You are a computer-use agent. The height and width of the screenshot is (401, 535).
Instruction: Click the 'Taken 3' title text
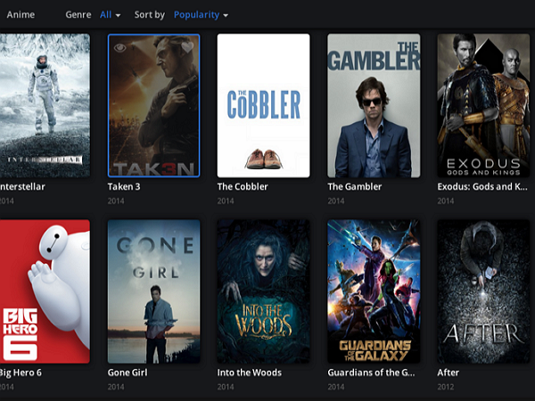tap(124, 186)
